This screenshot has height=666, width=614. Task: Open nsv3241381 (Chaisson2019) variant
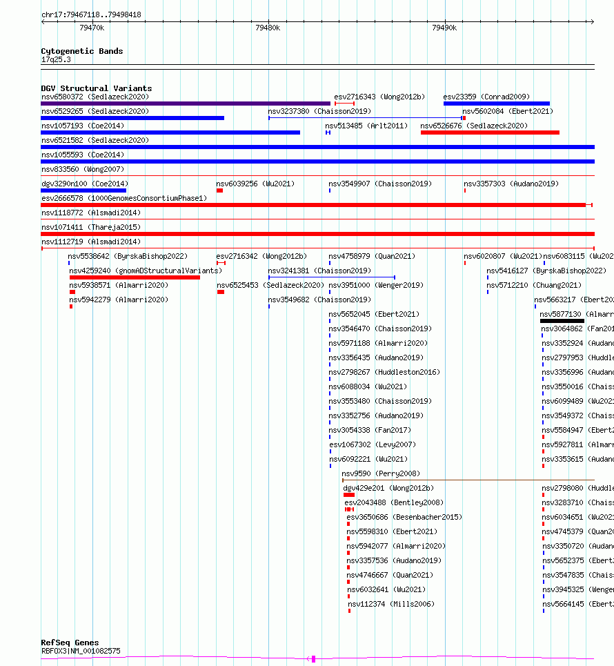(x=319, y=271)
